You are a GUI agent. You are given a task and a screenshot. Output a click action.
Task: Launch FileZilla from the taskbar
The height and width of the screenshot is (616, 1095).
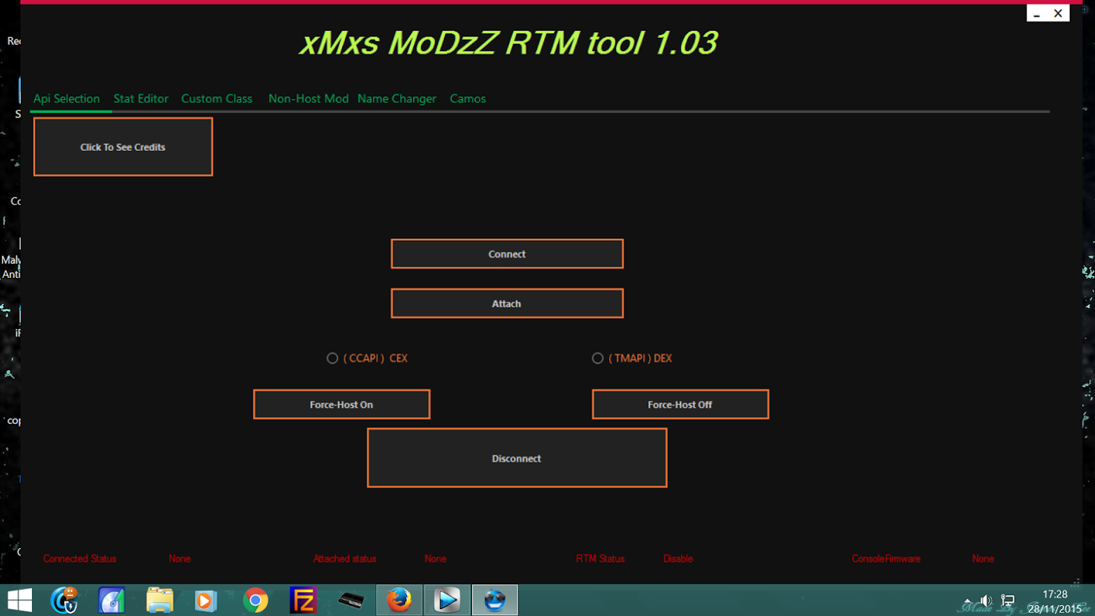click(303, 601)
